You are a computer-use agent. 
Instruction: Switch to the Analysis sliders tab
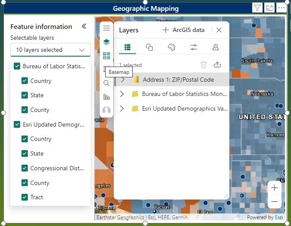click(x=194, y=47)
